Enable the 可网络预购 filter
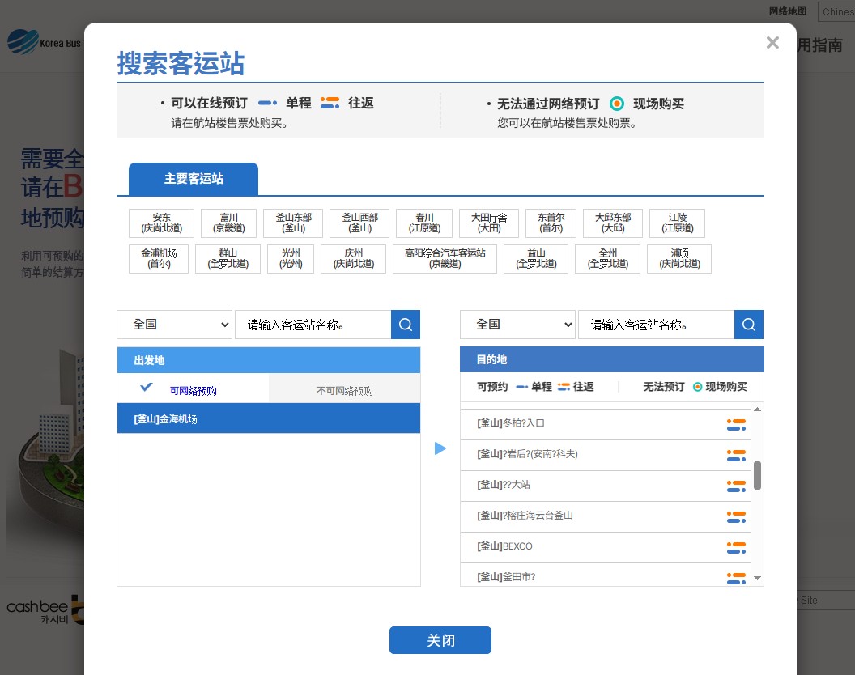Screen dimensions: 855x675 pyautogui.click(x=194, y=391)
